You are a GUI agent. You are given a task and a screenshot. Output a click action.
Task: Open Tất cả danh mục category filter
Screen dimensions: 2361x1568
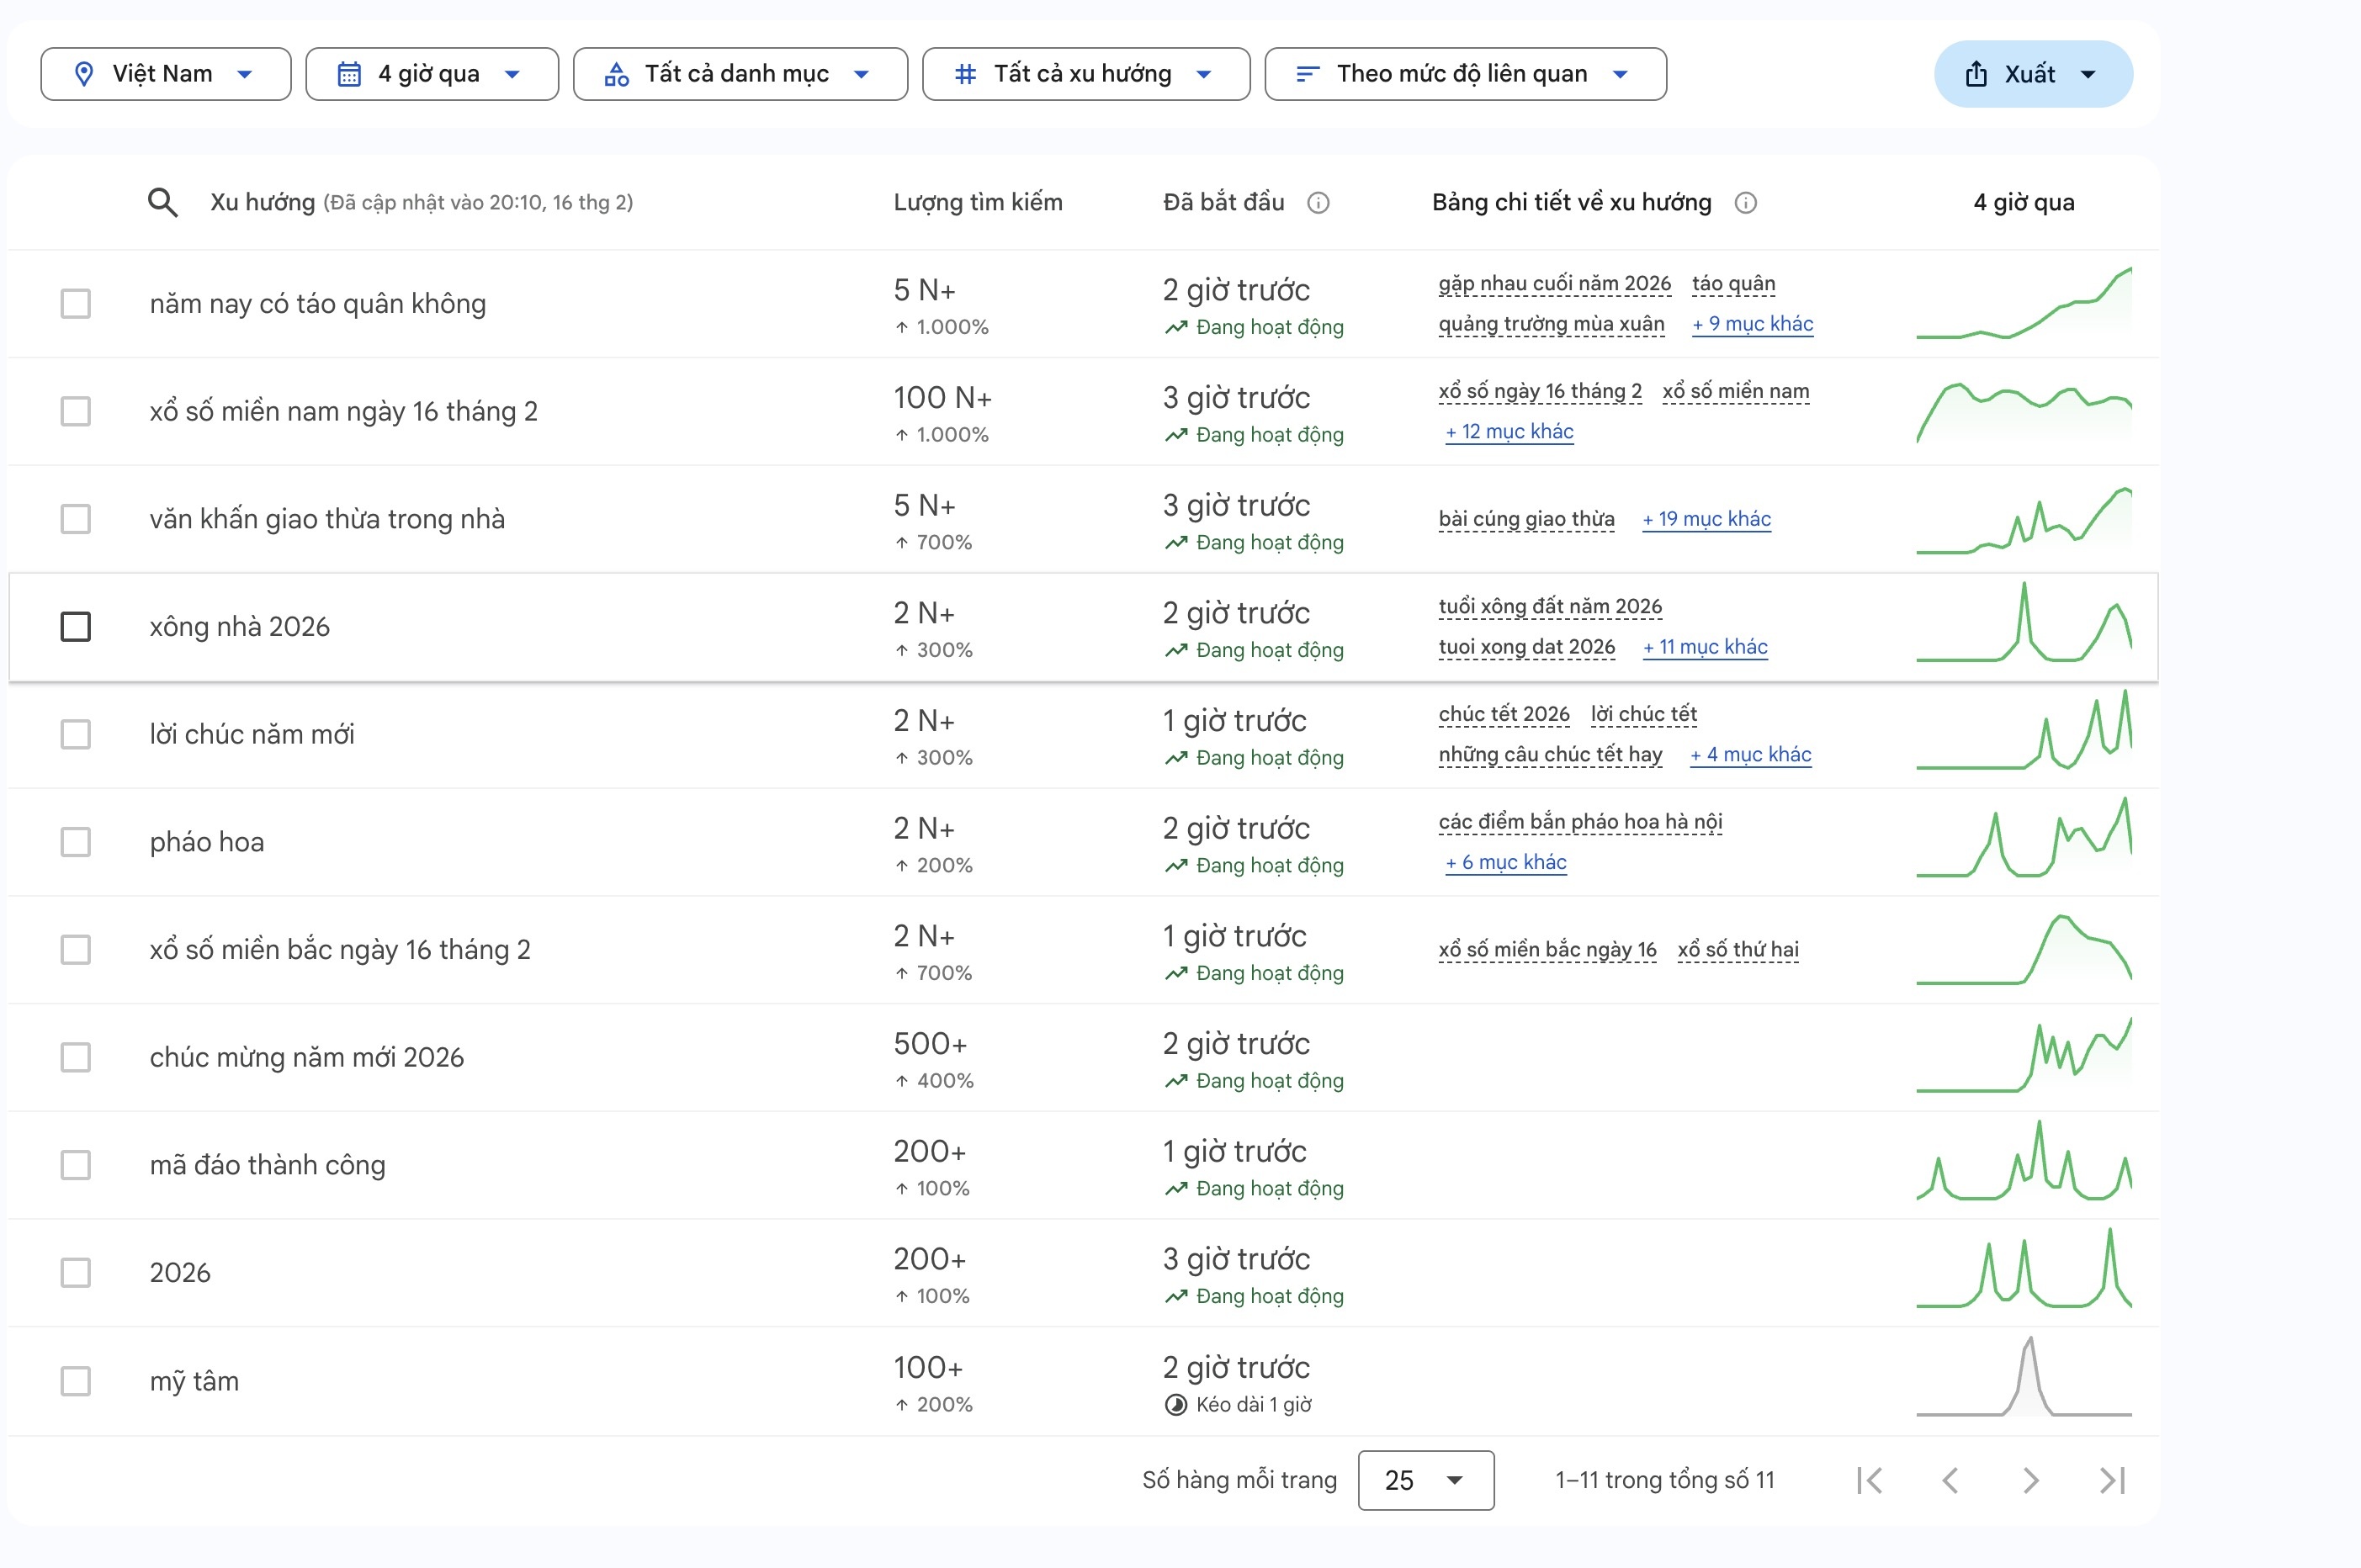739,74
